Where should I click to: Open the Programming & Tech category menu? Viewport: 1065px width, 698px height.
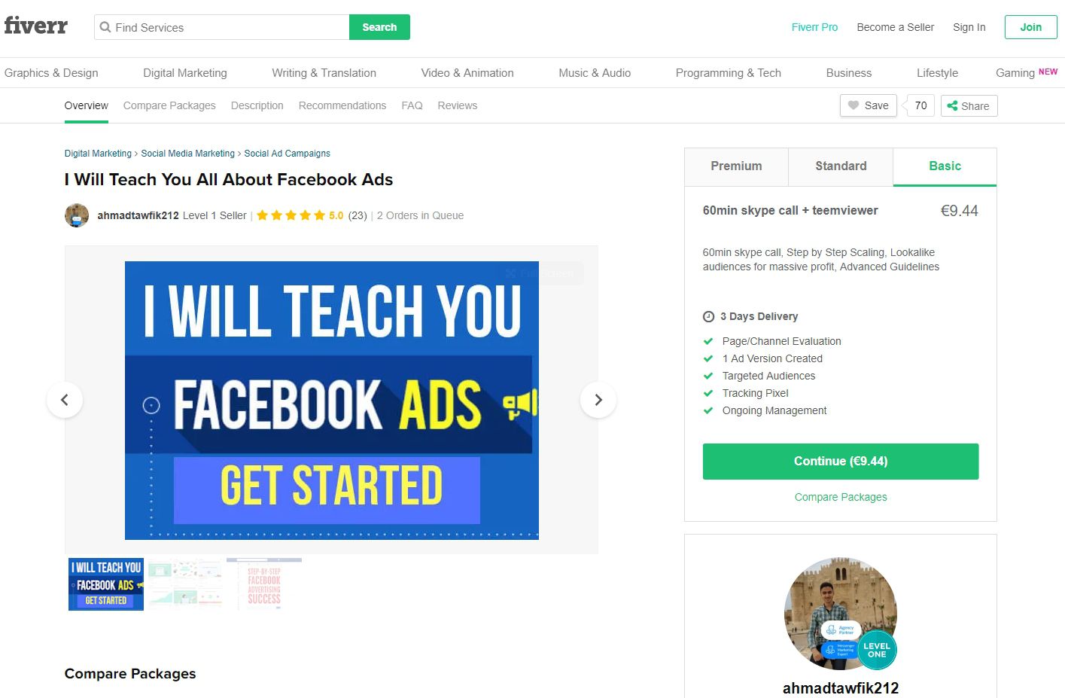(728, 73)
